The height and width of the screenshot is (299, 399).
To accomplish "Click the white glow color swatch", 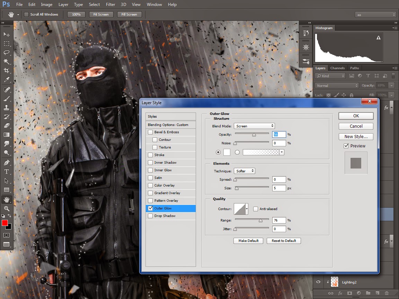I will pos(227,152).
